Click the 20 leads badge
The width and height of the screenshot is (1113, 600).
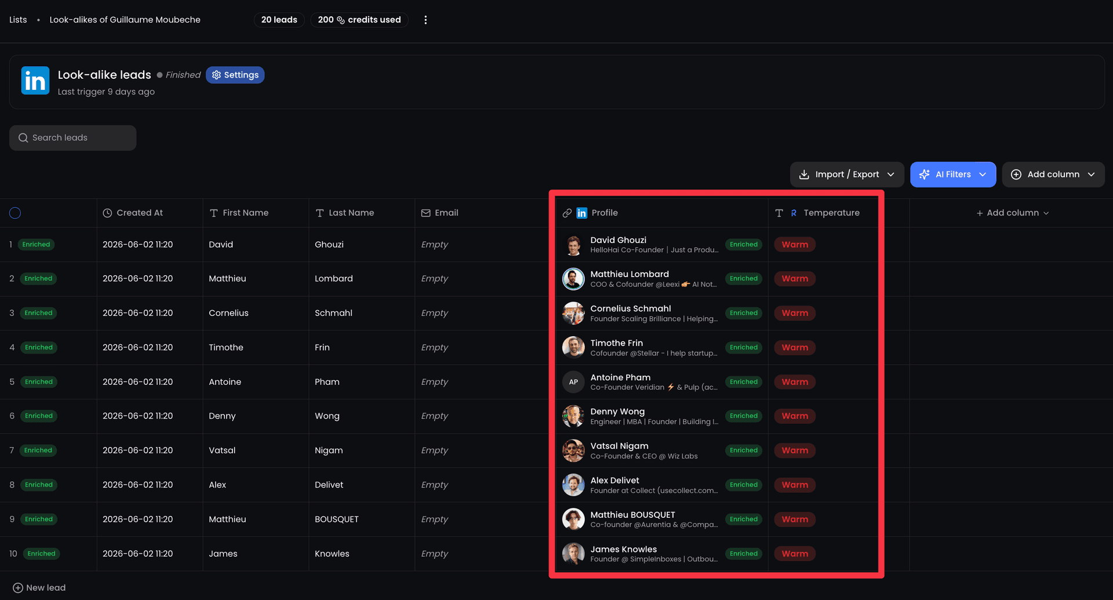279,20
